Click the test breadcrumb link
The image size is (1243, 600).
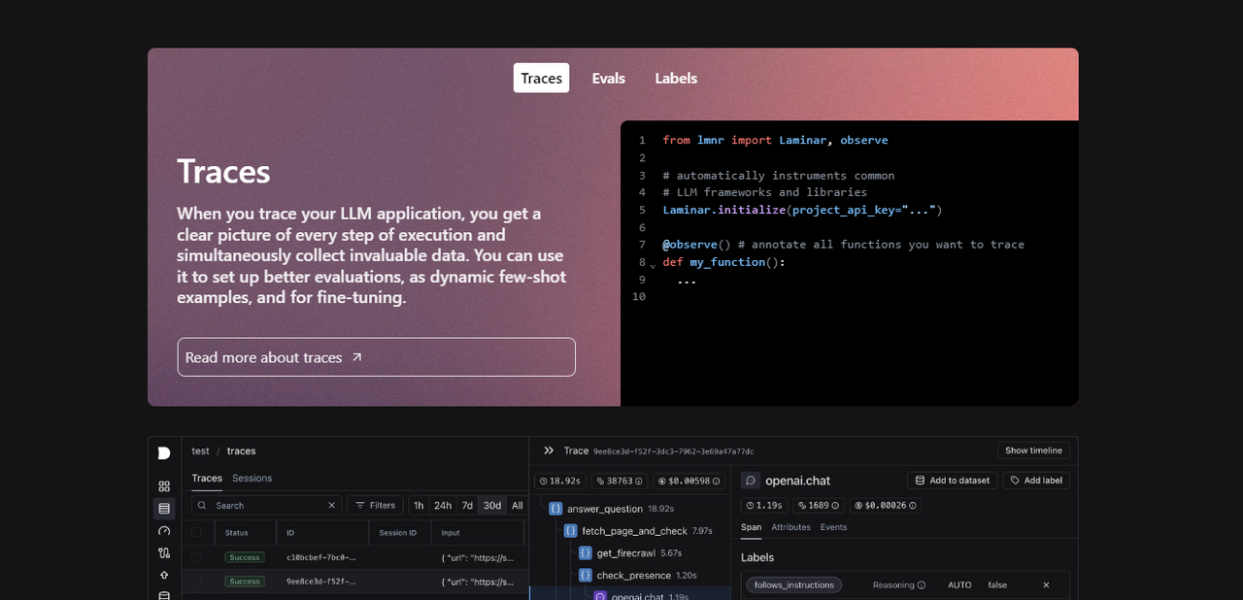pos(200,451)
